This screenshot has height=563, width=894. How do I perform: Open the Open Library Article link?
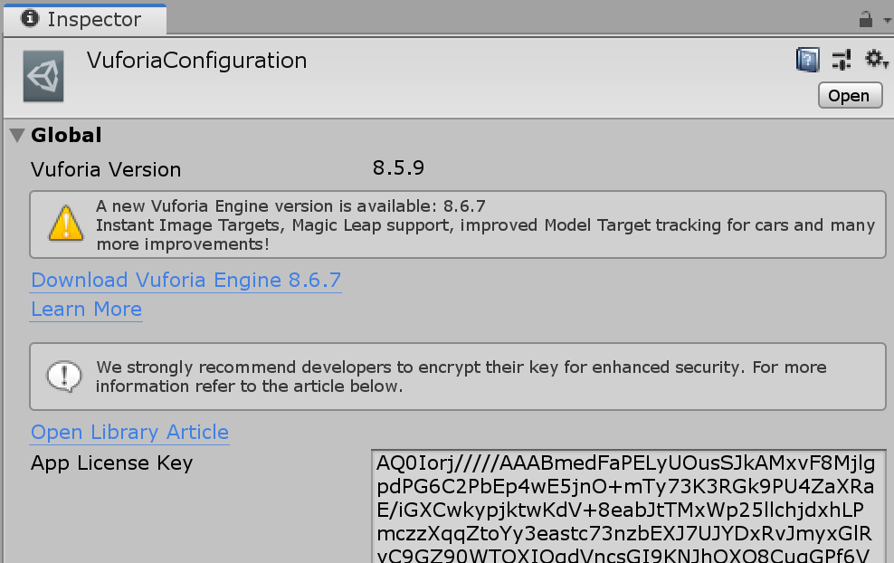click(x=129, y=432)
